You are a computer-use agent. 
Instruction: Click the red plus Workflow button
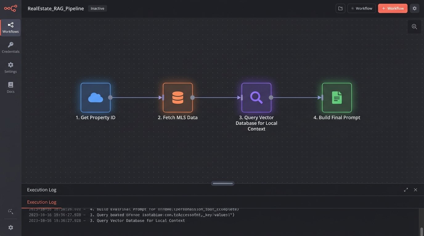[393, 9]
